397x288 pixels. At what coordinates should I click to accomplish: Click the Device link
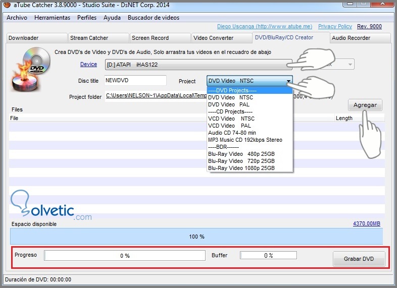[x=88, y=64]
